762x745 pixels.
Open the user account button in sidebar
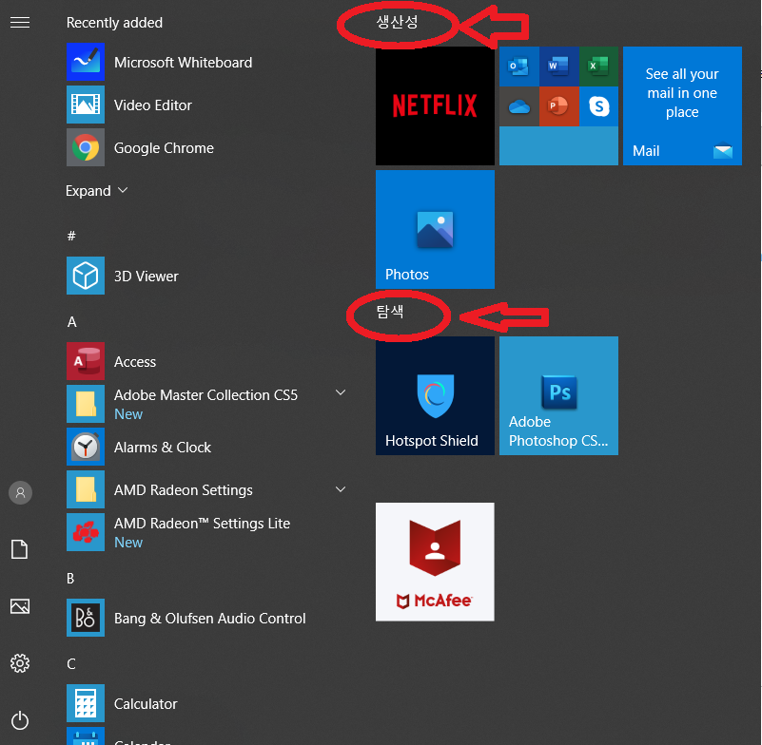tap(20, 492)
